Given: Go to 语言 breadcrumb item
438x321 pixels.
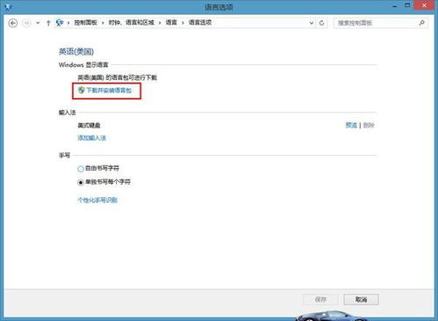Looking at the screenshot, I should point(171,22).
